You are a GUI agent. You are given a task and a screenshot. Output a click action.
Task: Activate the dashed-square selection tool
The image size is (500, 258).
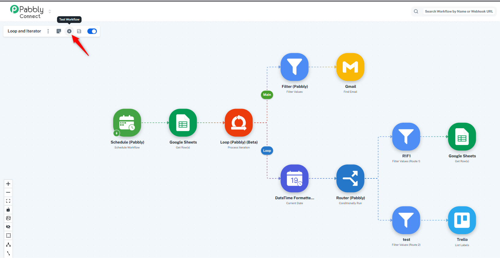8,236
